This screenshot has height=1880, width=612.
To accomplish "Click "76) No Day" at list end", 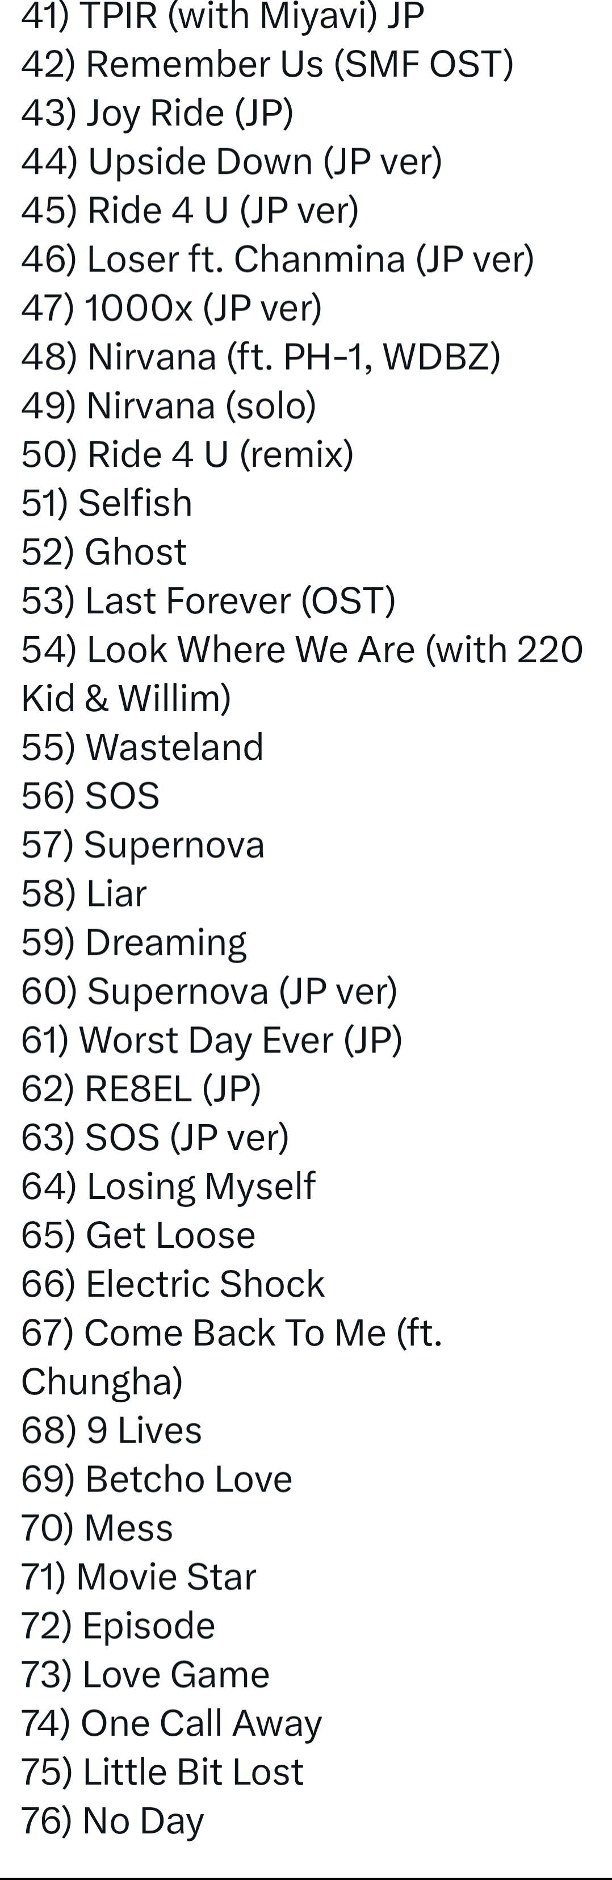I will (112, 1821).
